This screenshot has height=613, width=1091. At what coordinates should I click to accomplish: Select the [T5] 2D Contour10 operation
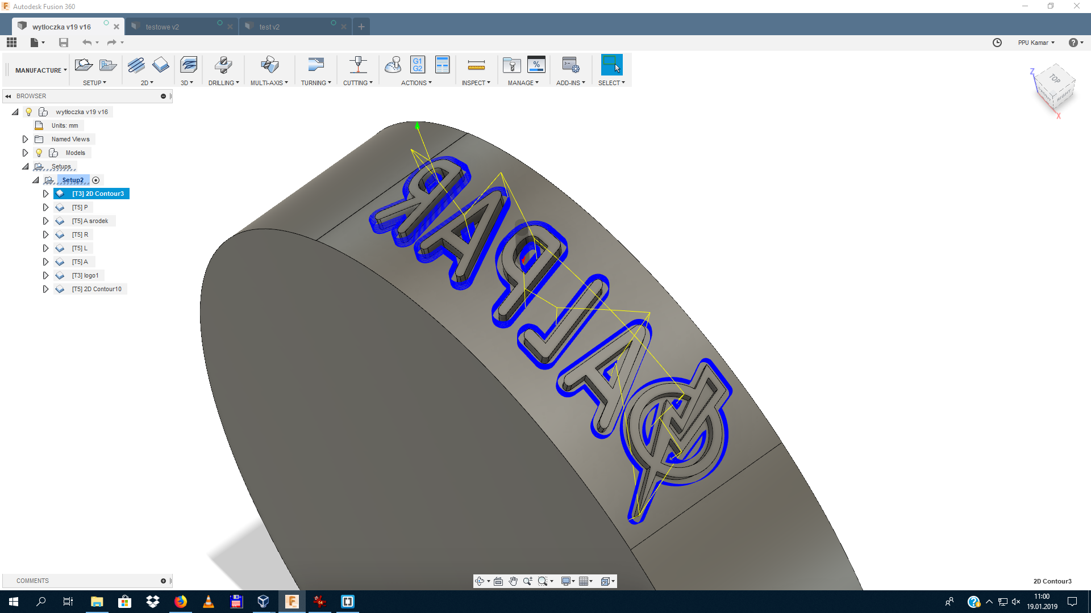pos(97,289)
